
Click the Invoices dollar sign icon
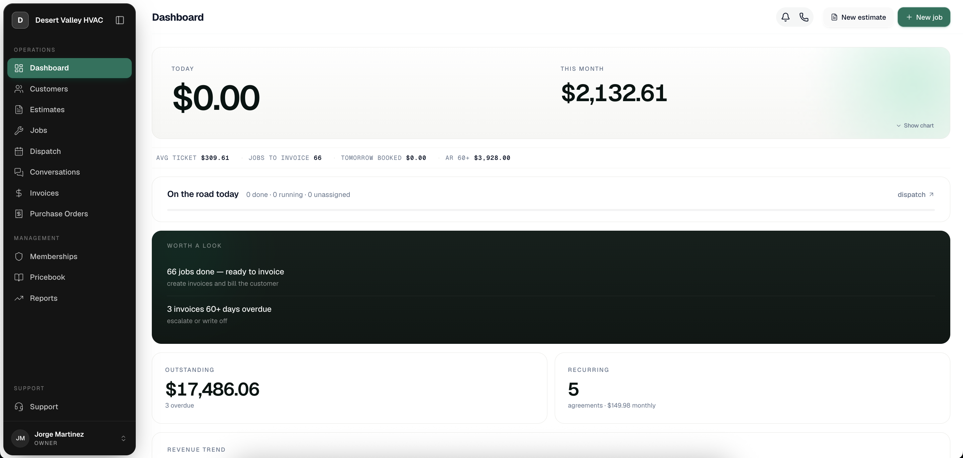(19, 193)
